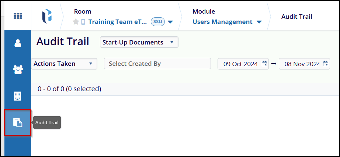Click the Users Management module link
The height and width of the screenshot is (157, 340).
(x=222, y=22)
